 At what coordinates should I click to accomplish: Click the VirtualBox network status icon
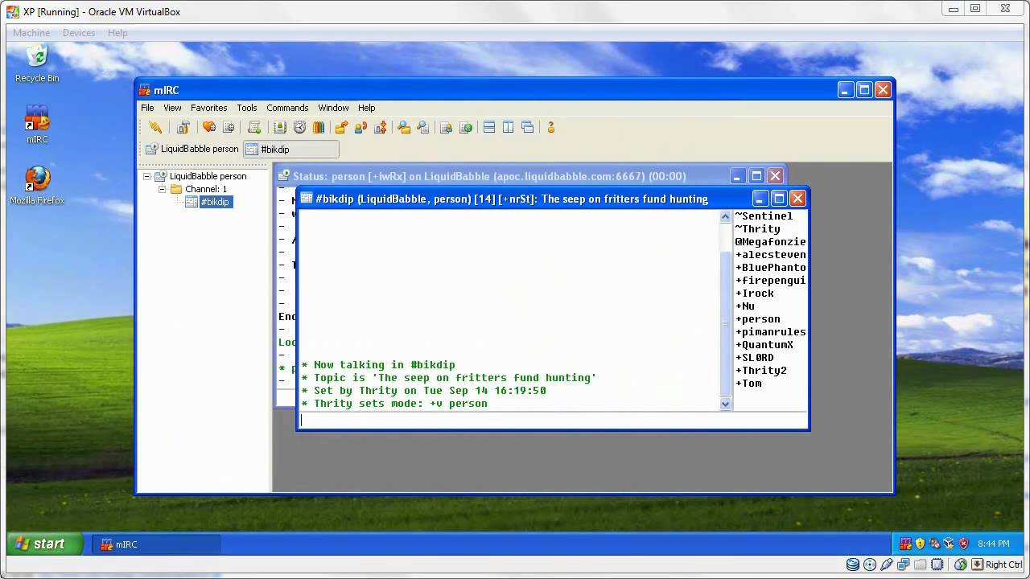coord(904,565)
